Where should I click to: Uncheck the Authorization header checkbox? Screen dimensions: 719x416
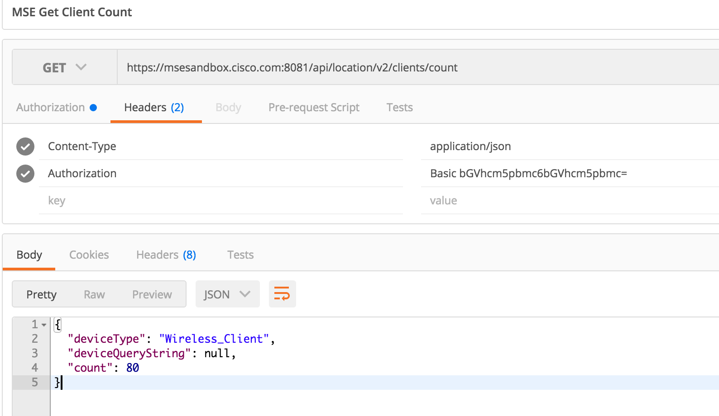[x=25, y=174]
